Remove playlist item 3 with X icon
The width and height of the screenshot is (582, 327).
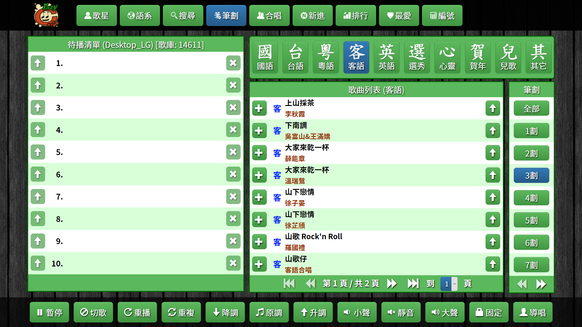tap(233, 107)
